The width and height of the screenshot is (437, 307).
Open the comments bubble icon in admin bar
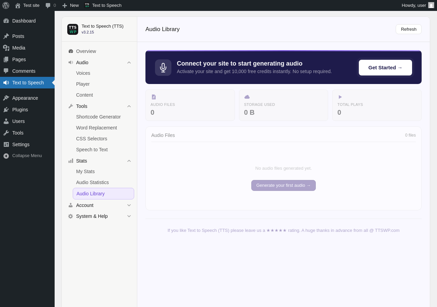(x=48, y=5)
